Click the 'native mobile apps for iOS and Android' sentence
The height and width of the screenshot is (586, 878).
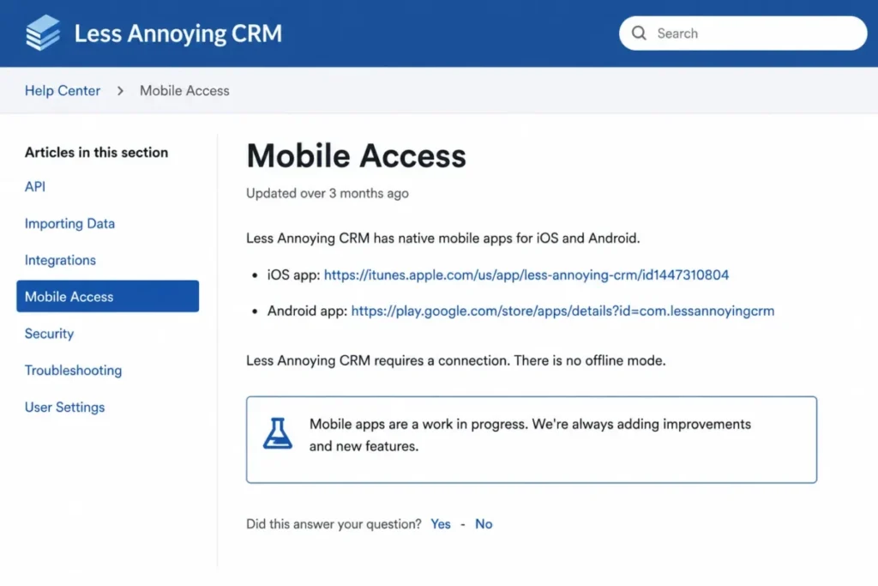coord(442,239)
